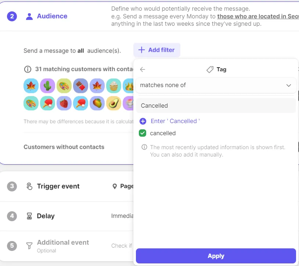
Task: Expand the Delay step
Action: [x=46, y=216]
